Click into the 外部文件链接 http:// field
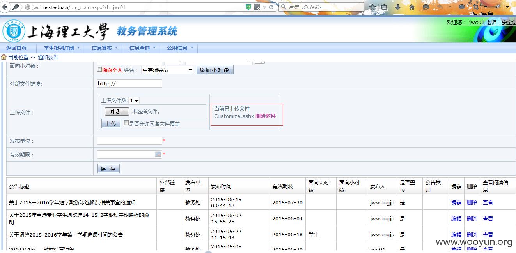The width and height of the screenshot is (516, 253). click(129, 83)
